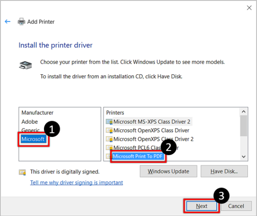The height and width of the screenshot is (216, 257).
Task: Click the Add Printer title icon
Action: 21,22
